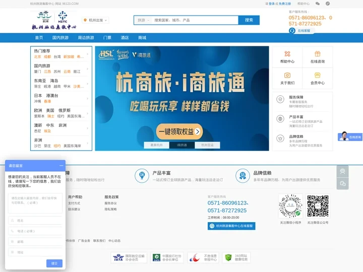Expand the bottom 非洲 category row
Screen dimensions: 363x272
coord(61,143)
